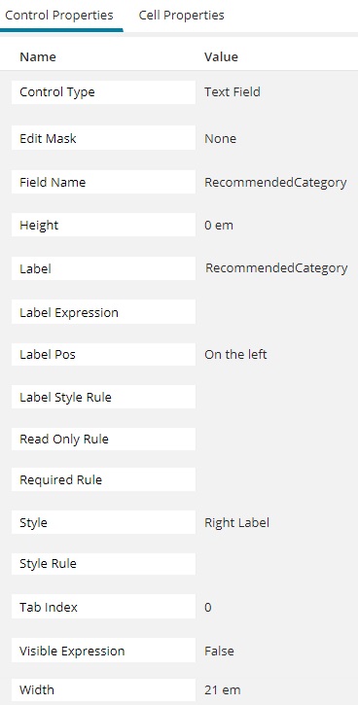Click the empty Label Style Rule value
Screen dimensions: 358x705
pyautogui.click(x=275, y=397)
